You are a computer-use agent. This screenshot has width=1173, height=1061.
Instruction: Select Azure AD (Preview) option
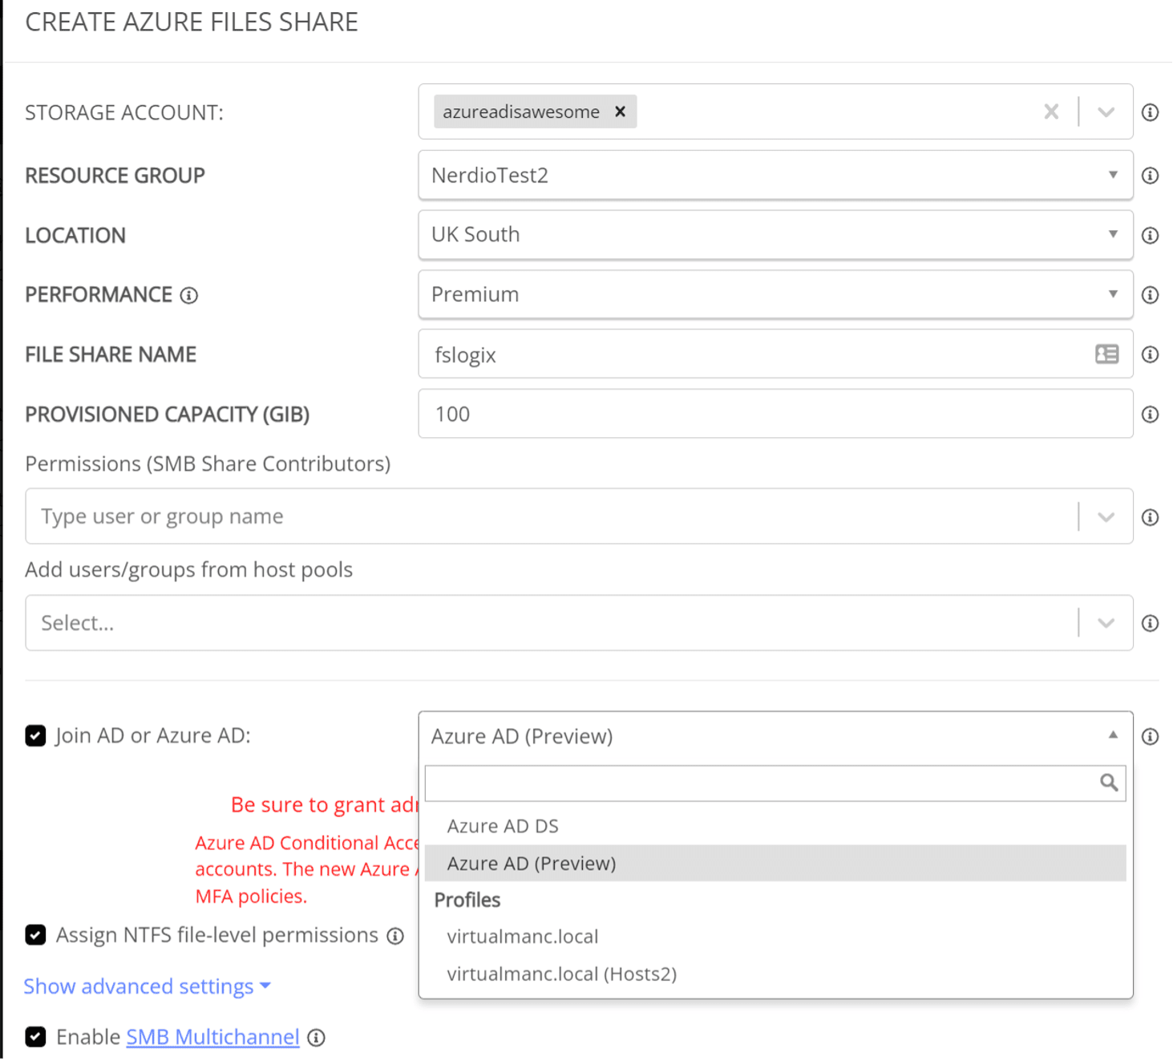(x=775, y=863)
